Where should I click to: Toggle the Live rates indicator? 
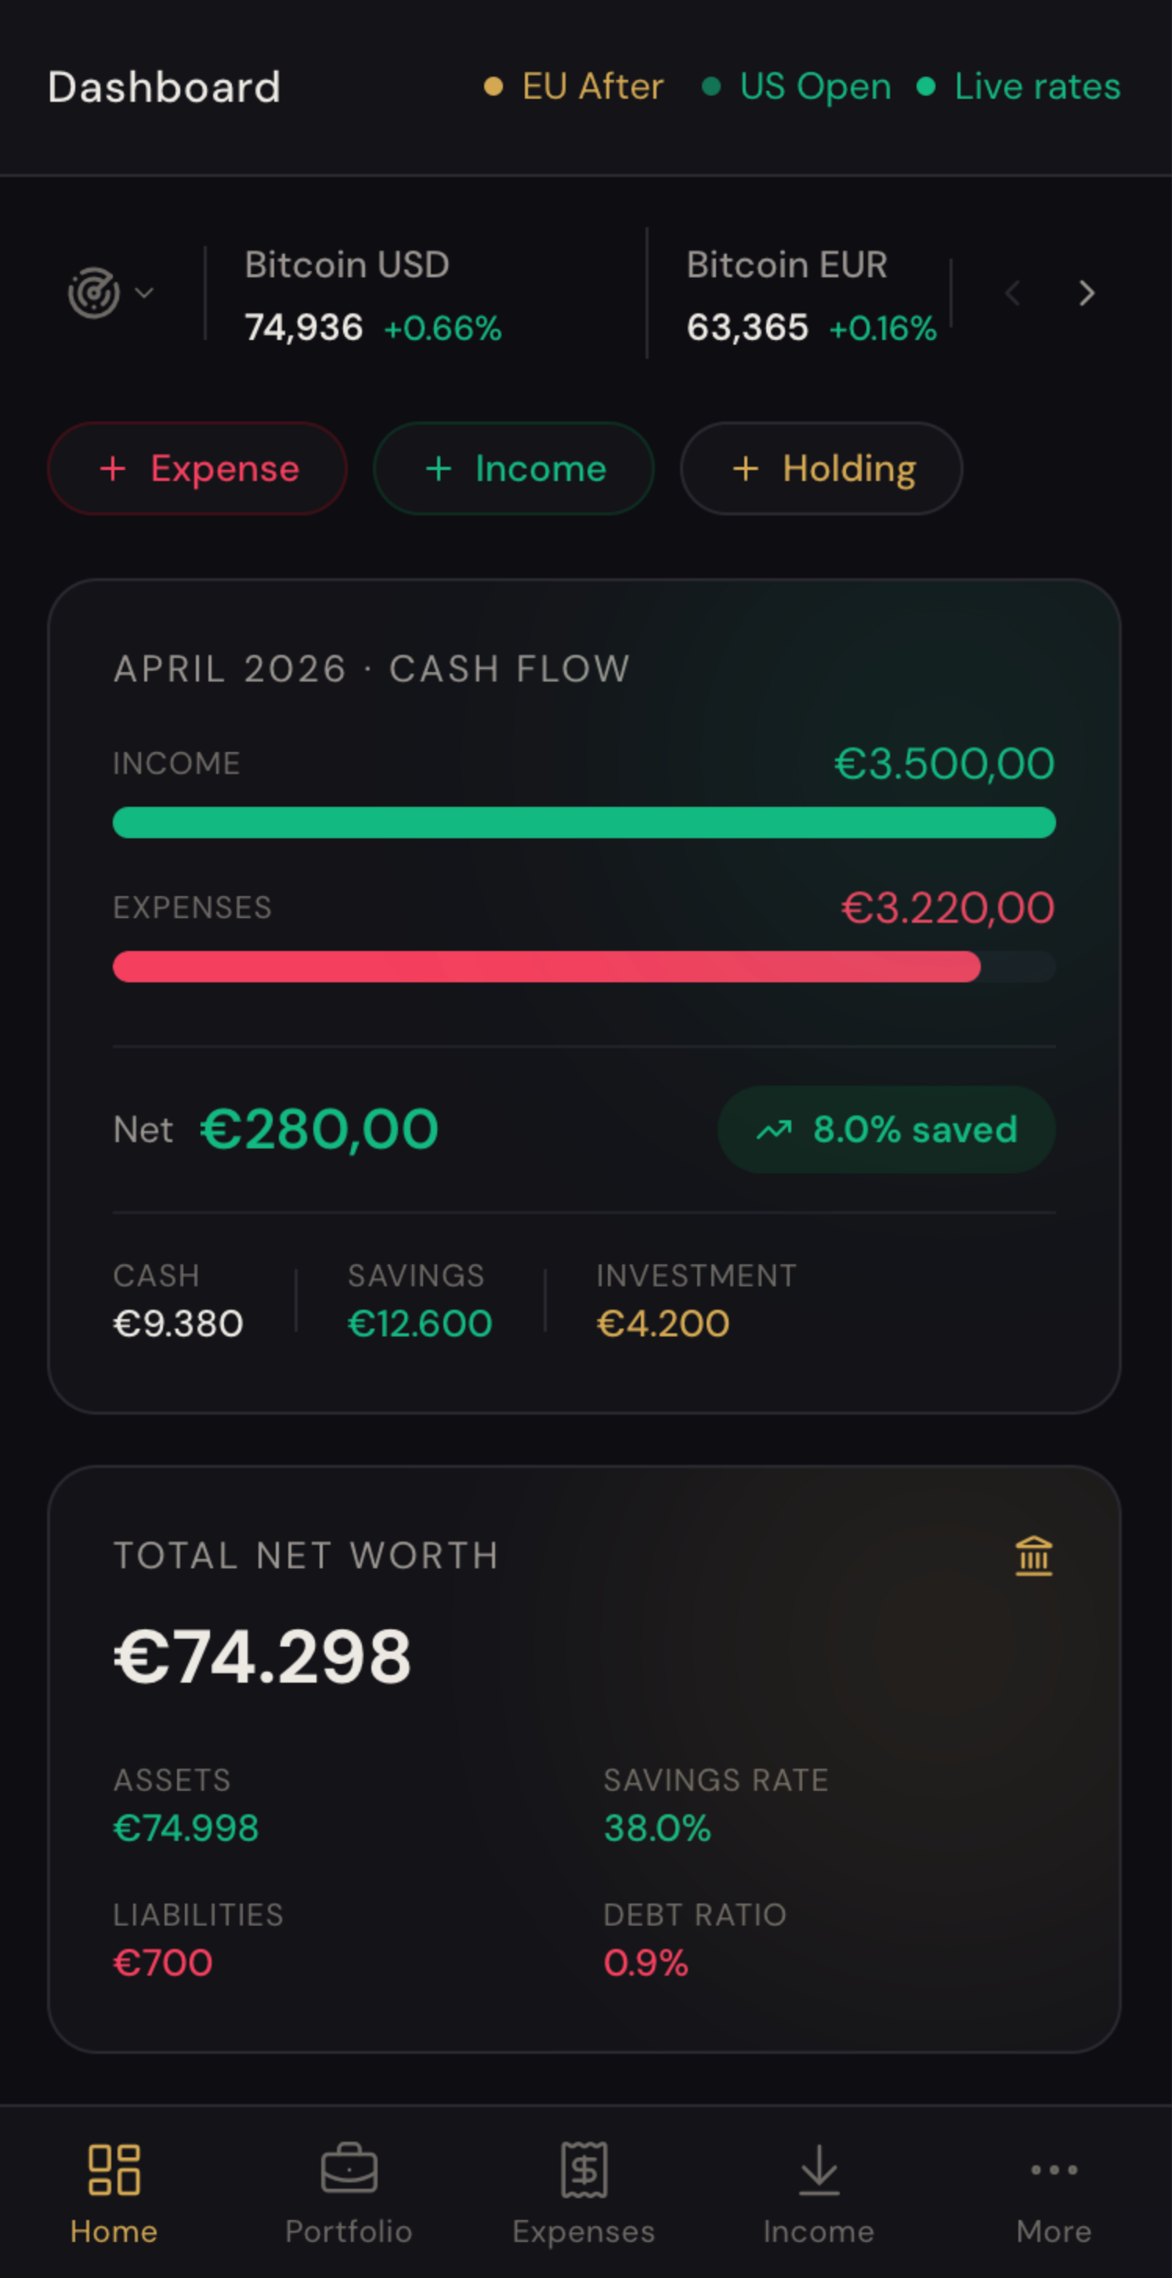pyautogui.click(x=1035, y=86)
